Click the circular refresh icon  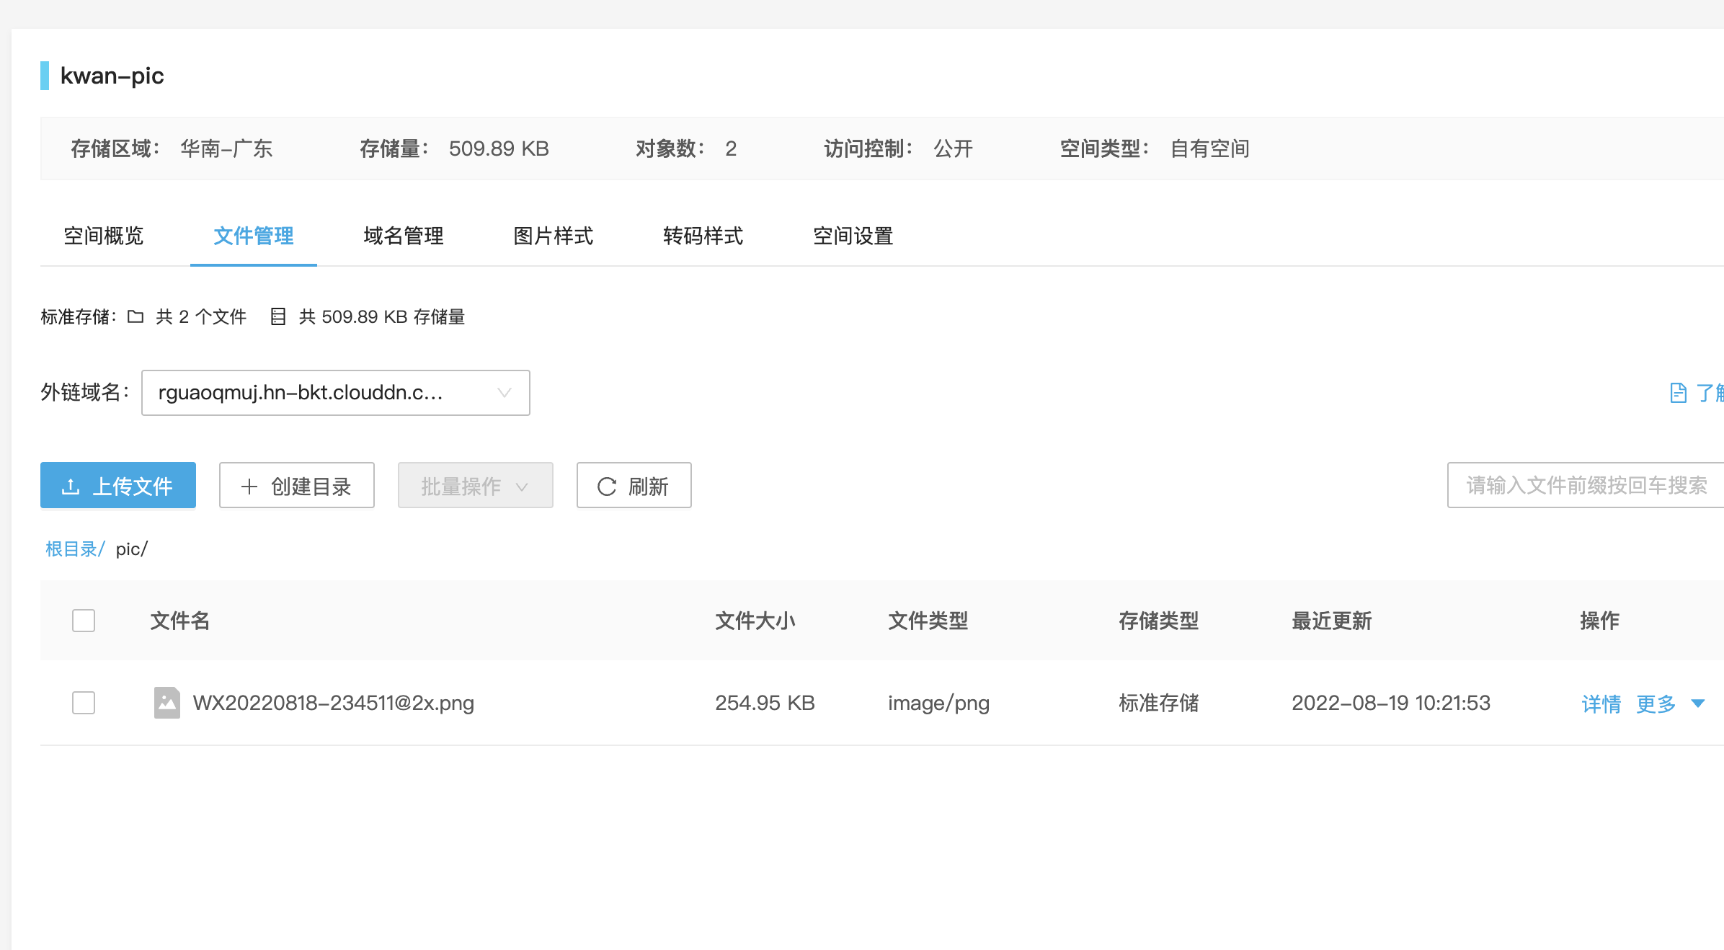click(607, 487)
